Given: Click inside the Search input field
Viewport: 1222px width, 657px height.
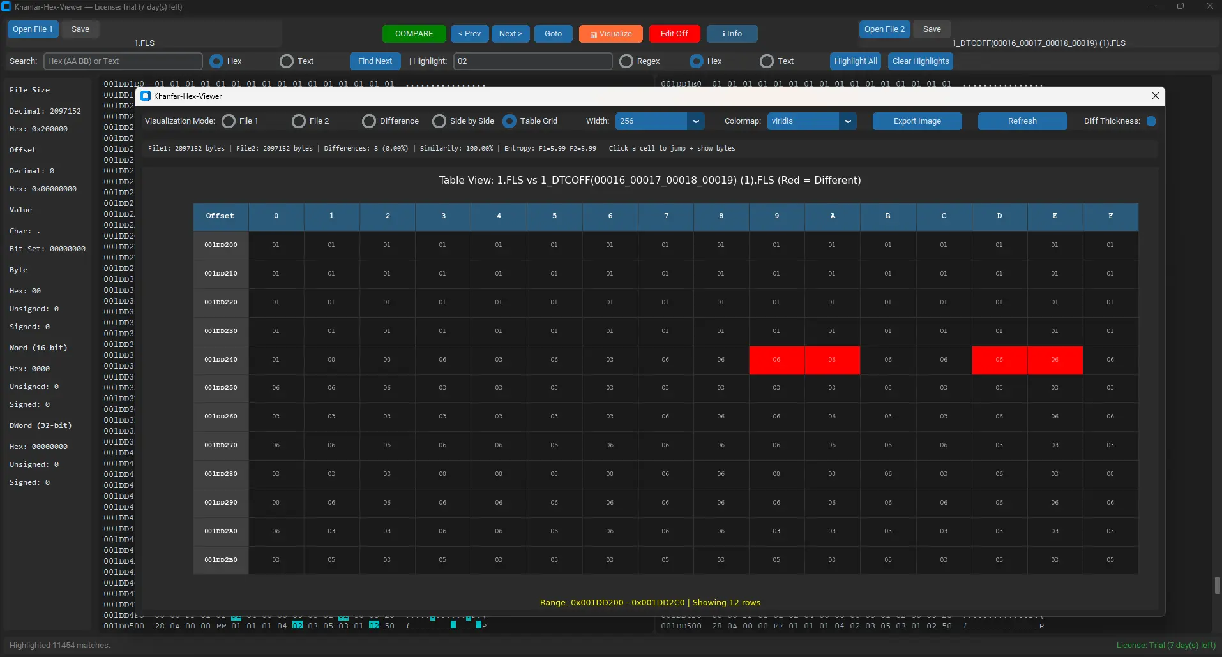Looking at the screenshot, I should coord(121,61).
